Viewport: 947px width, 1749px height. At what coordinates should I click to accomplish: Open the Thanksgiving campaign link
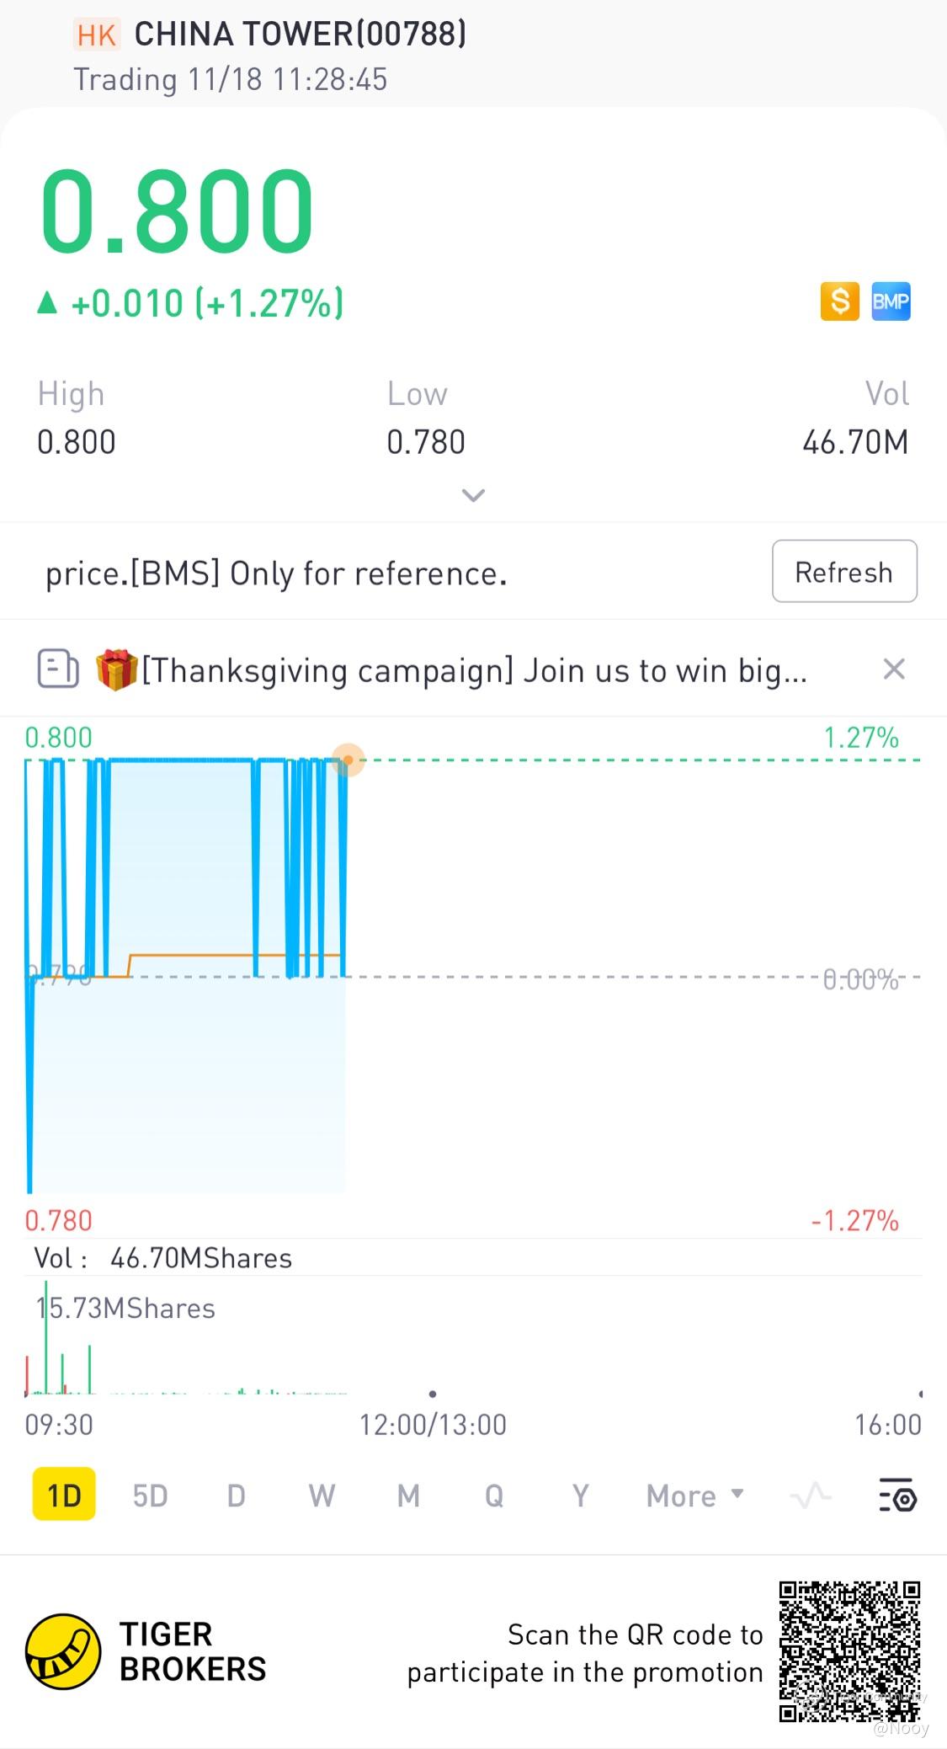click(474, 671)
